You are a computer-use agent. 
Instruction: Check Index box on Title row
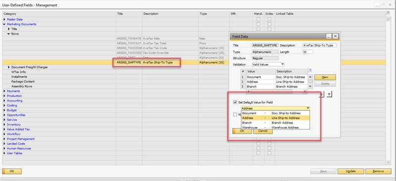click(269, 29)
